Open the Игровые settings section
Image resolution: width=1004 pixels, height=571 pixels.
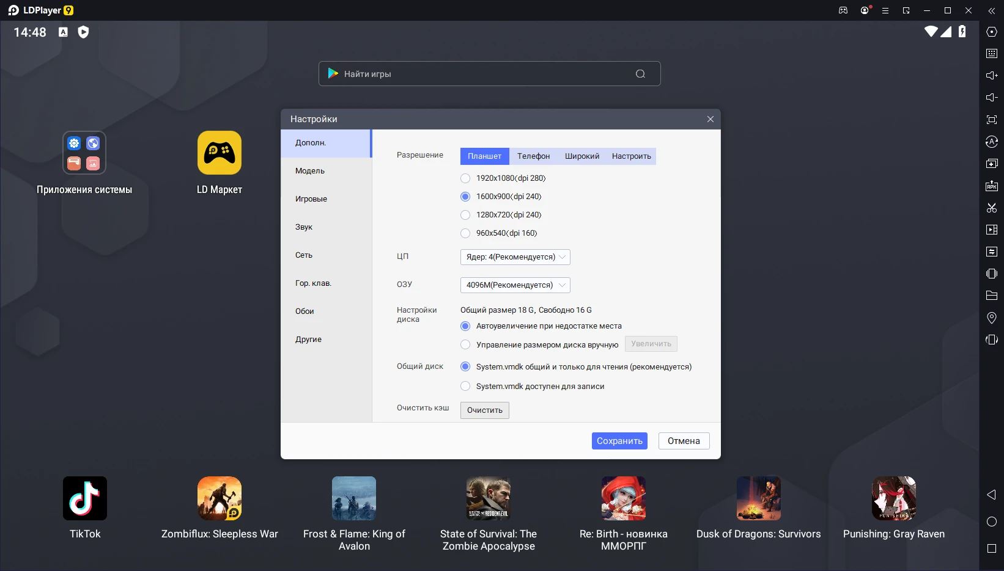tap(311, 199)
